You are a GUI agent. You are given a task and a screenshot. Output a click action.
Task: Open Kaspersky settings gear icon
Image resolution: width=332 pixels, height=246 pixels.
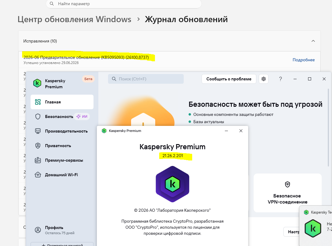[264, 79]
